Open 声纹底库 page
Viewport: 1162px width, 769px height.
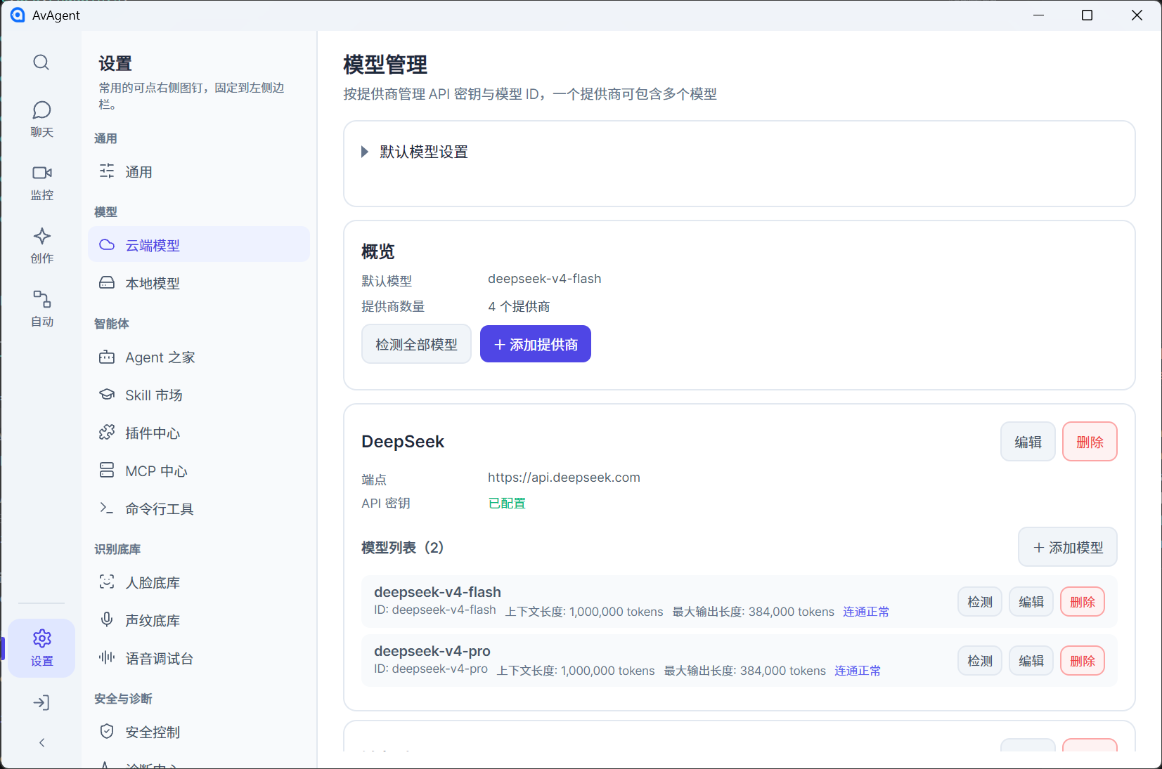199,621
